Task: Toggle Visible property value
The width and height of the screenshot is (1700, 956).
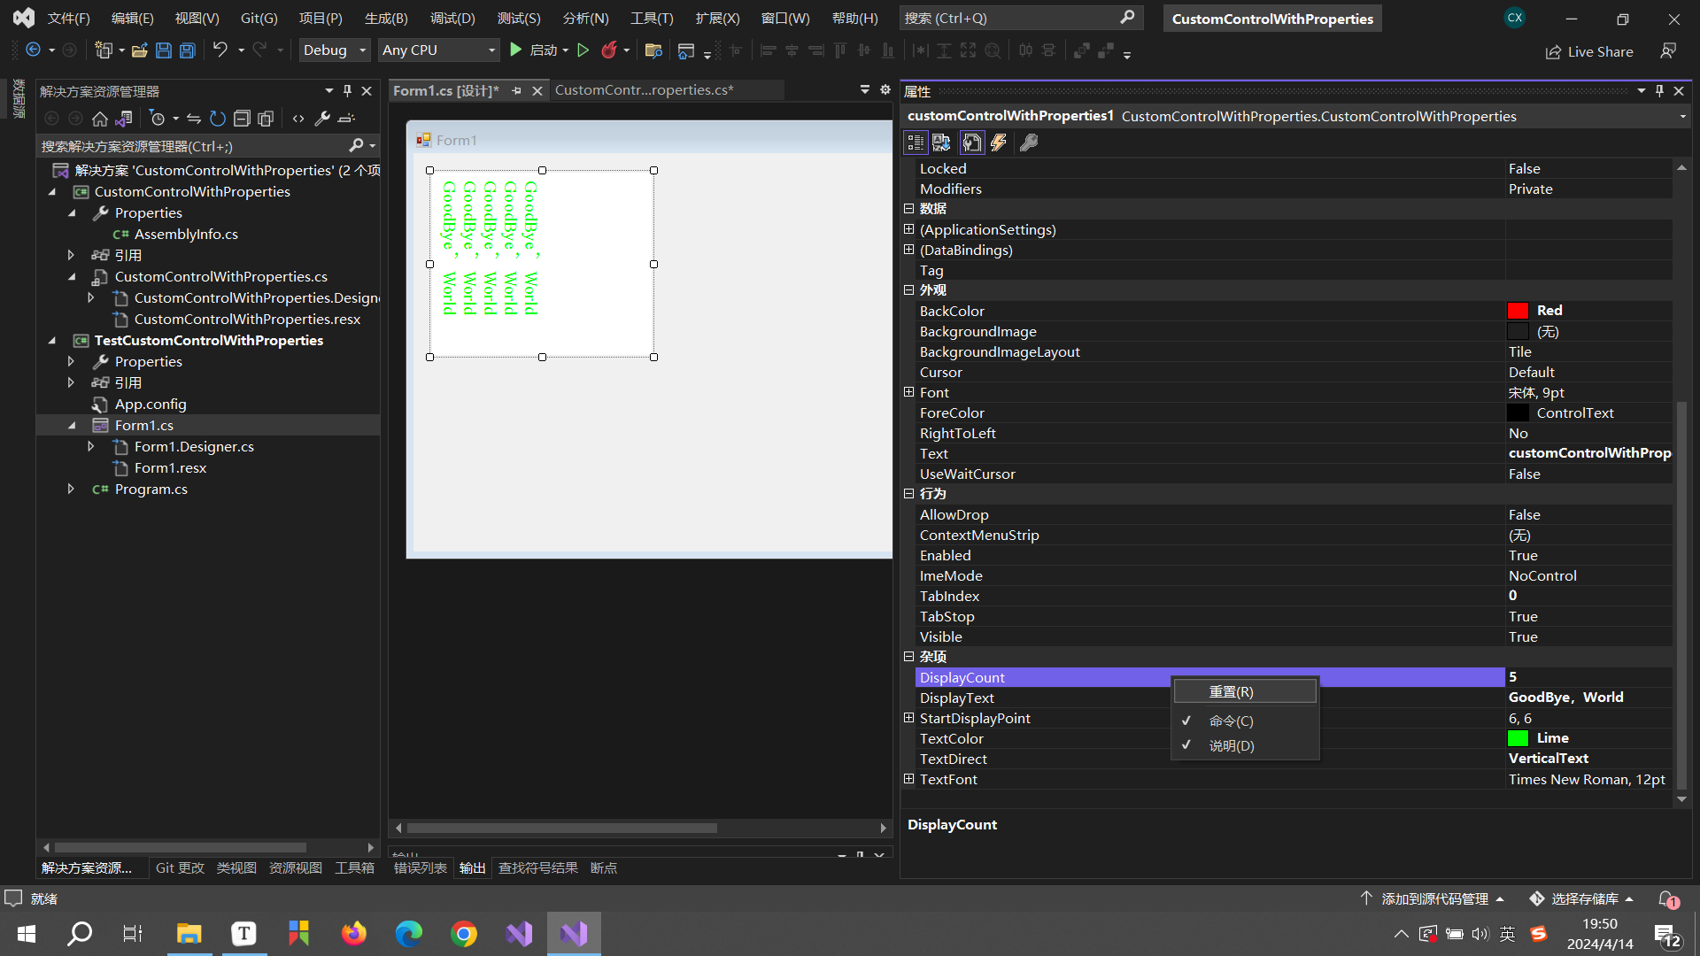Action: [x=1523, y=636]
